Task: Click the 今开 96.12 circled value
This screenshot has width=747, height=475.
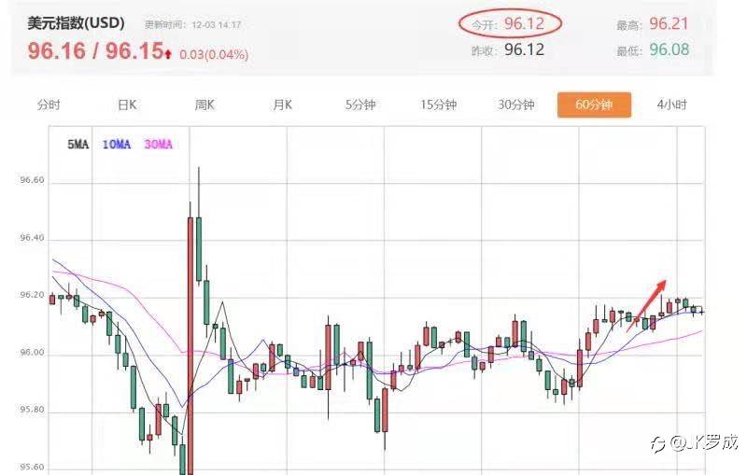Action: (x=510, y=23)
